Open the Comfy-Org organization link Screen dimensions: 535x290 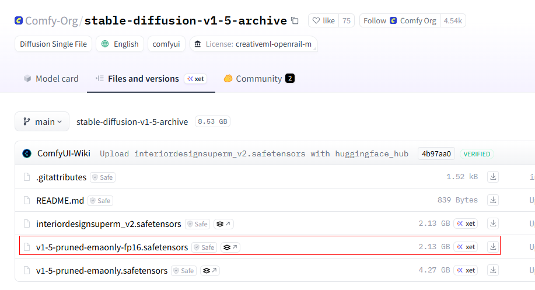tap(51, 21)
